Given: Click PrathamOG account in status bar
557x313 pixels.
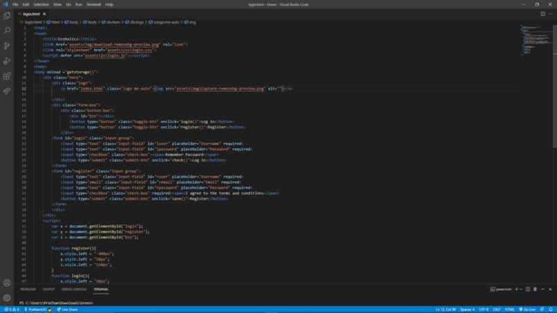Looking at the screenshot, I should click(37, 310).
